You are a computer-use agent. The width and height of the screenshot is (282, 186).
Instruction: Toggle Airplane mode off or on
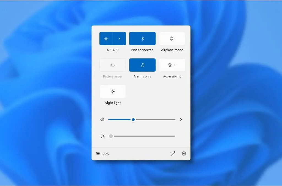point(172,38)
